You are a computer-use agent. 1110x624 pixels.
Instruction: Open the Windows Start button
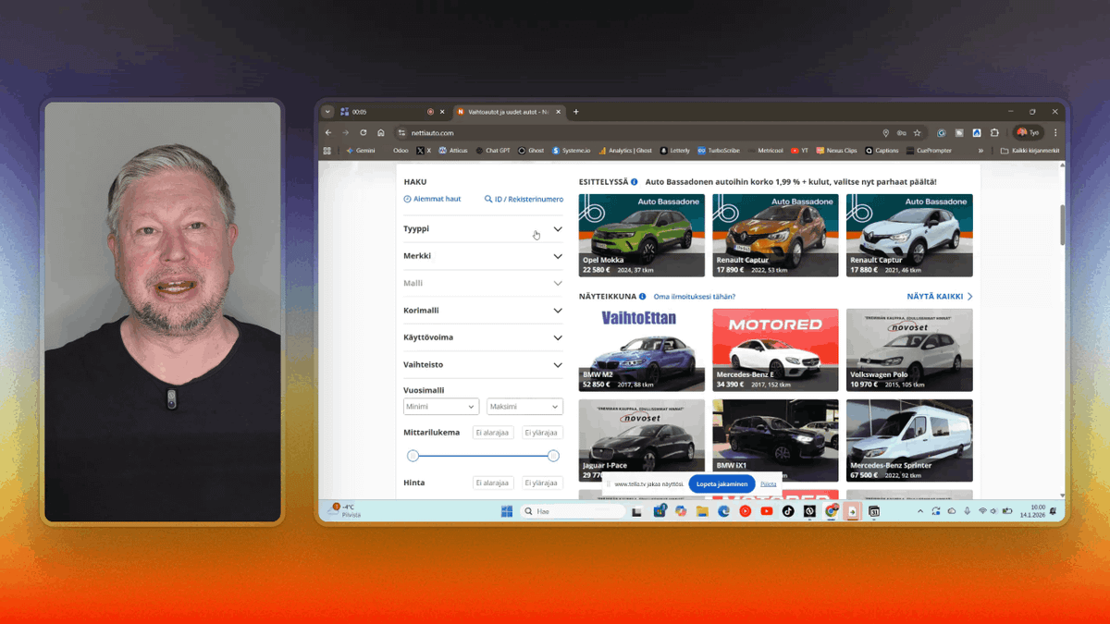pyautogui.click(x=507, y=511)
